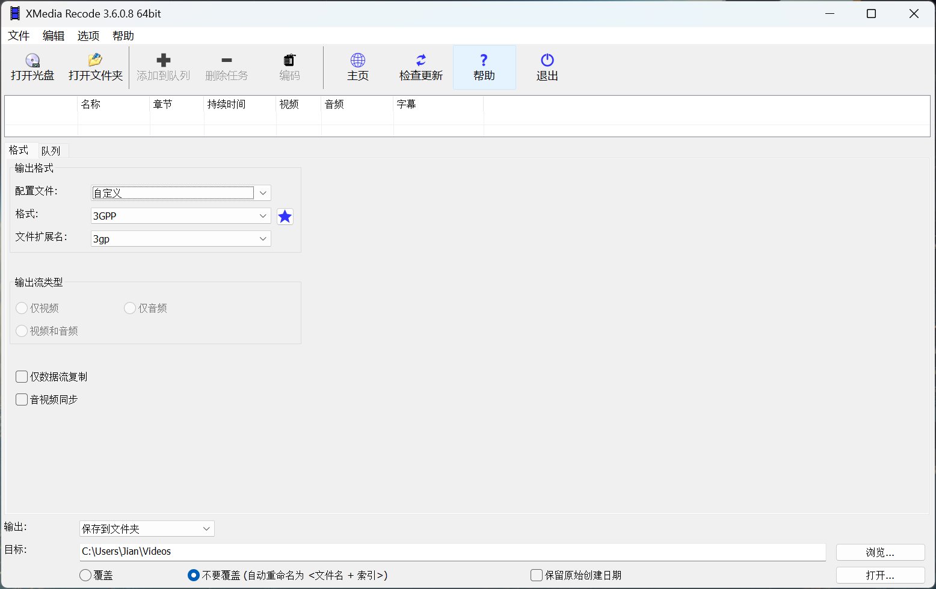936x589 pixels.
Task: Enable 音视频同步 audio-video sync
Action: coord(21,399)
